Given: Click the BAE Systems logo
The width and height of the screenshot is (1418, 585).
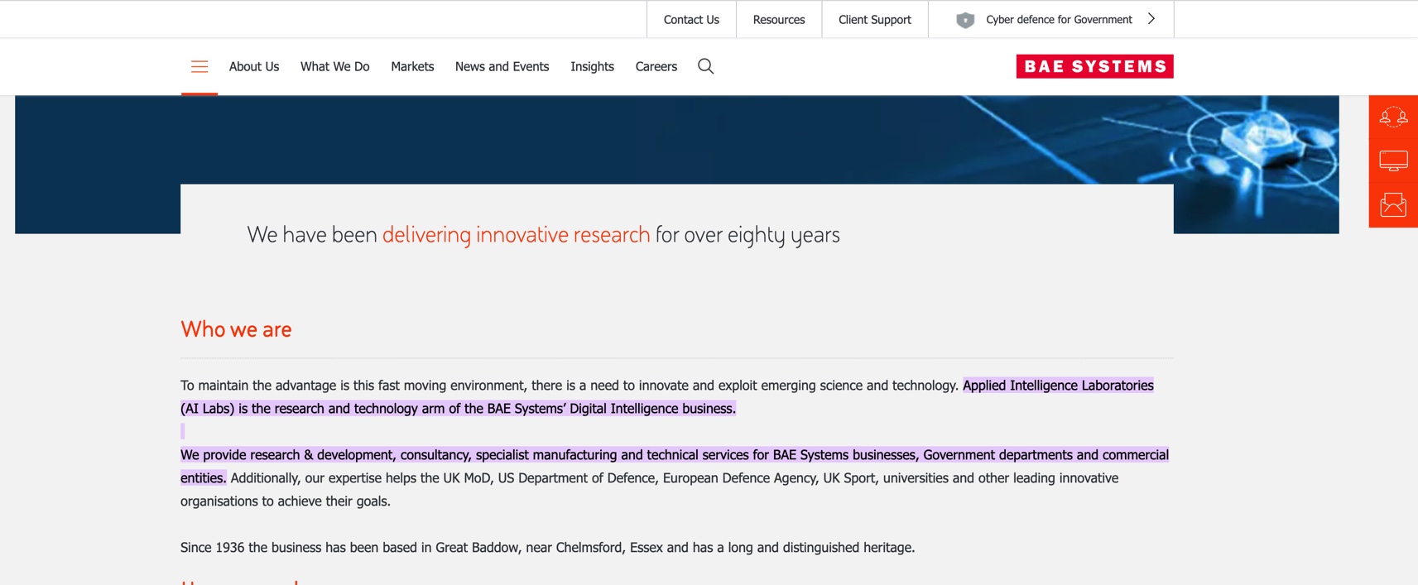Looking at the screenshot, I should click(1094, 66).
